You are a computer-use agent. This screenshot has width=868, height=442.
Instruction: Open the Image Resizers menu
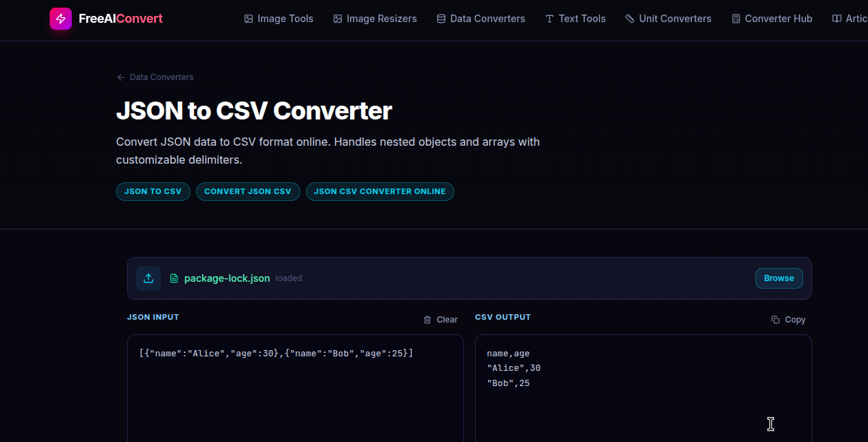[375, 19]
